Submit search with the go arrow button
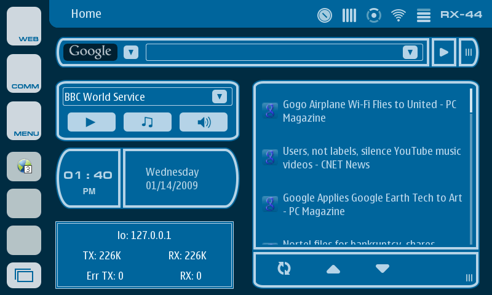 [x=443, y=52]
